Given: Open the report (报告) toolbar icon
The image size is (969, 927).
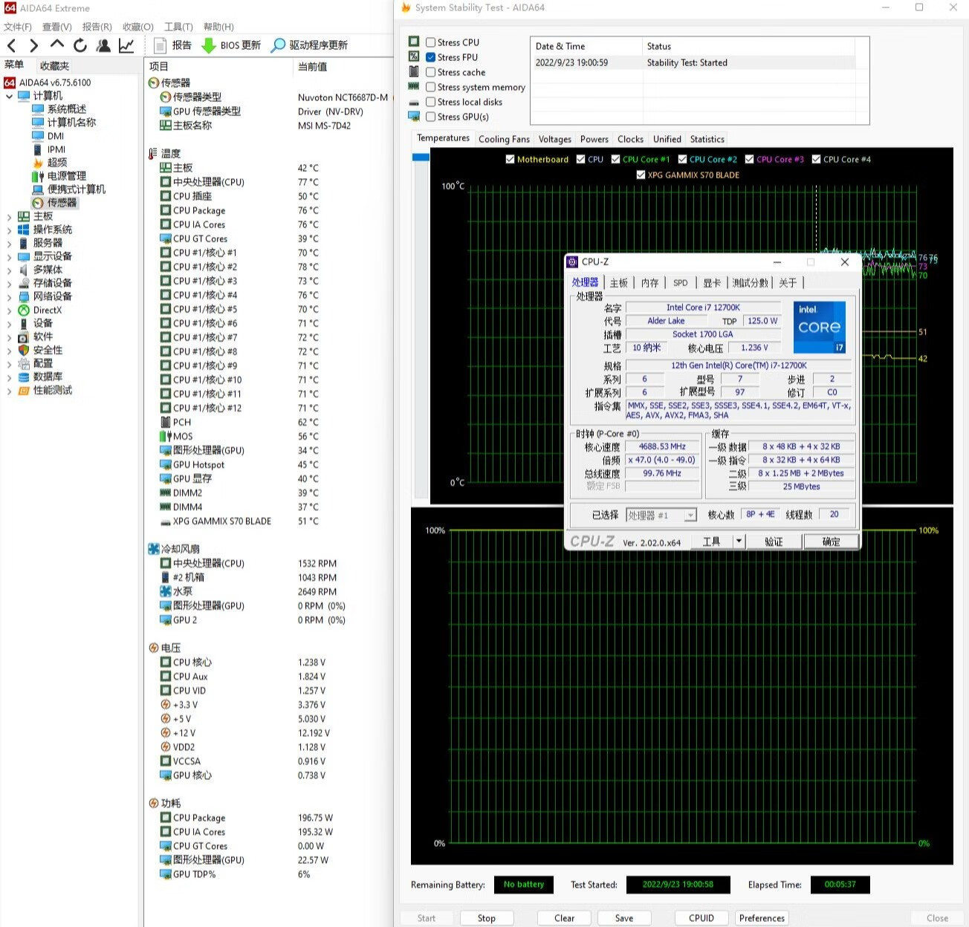Looking at the screenshot, I should point(160,45).
